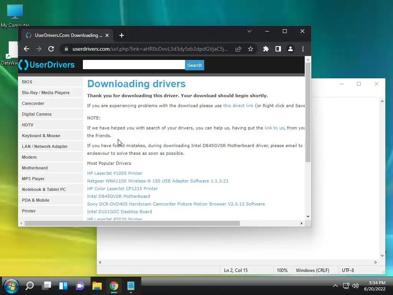
Task: Open the Windows Start orb
Action: pyautogui.click(x=11, y=286)
